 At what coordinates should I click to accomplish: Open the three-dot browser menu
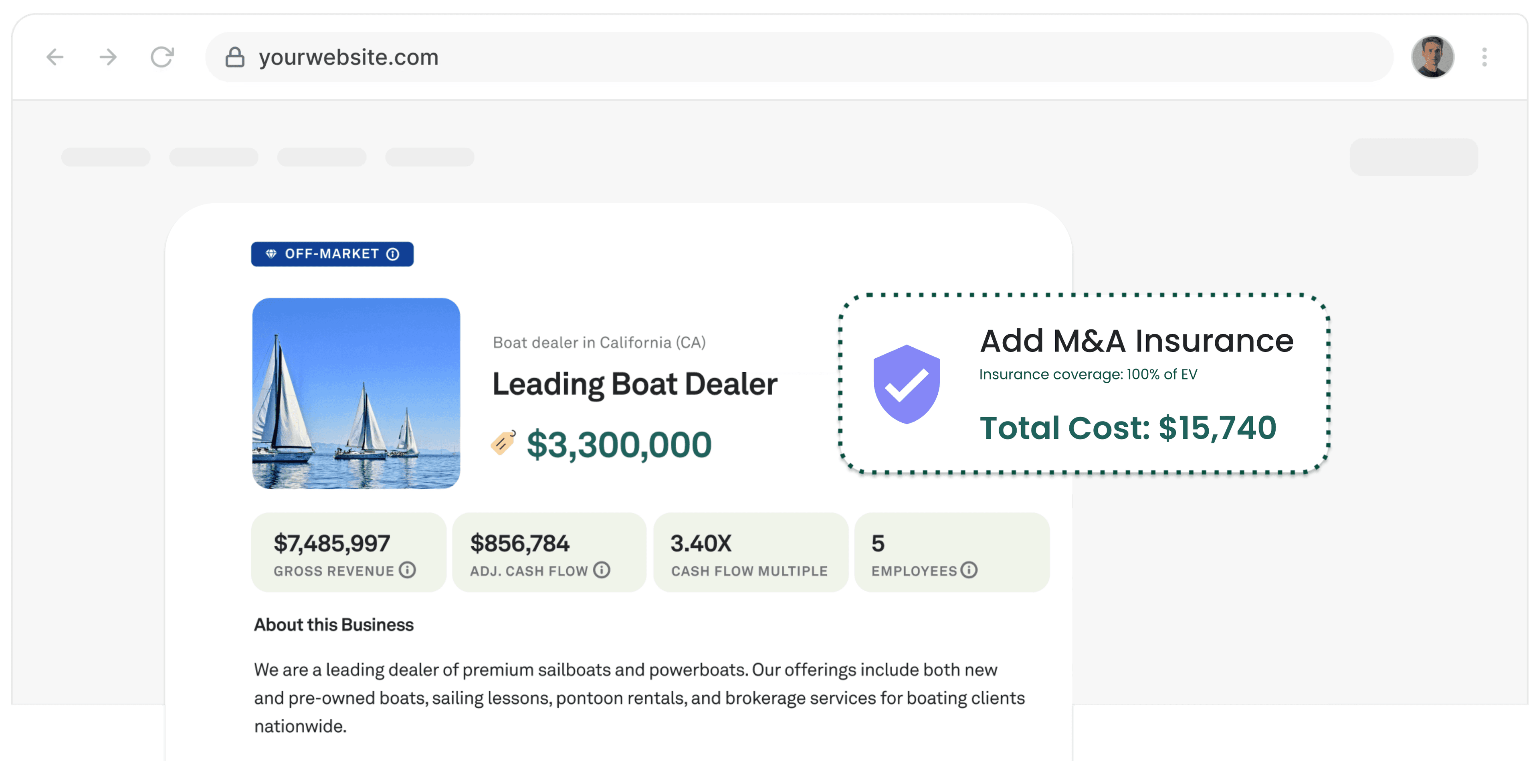(x=1484, y=57)
